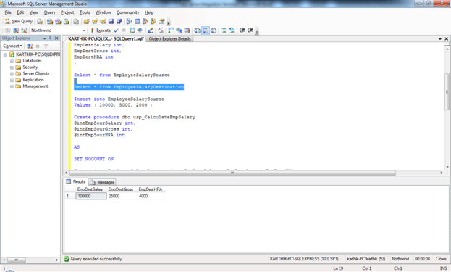This screenshot has width=451, height=272.
Task: Open the Project menu
Action: pos(67,12)
